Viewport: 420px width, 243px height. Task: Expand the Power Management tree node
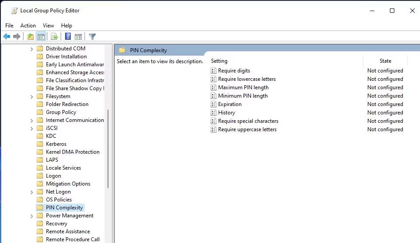click(31, 216)
